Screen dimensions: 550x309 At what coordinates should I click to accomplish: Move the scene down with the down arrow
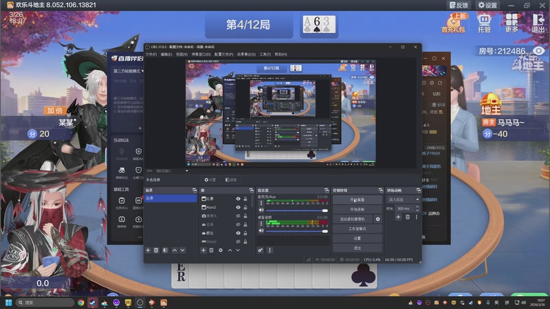click(182, 250)
